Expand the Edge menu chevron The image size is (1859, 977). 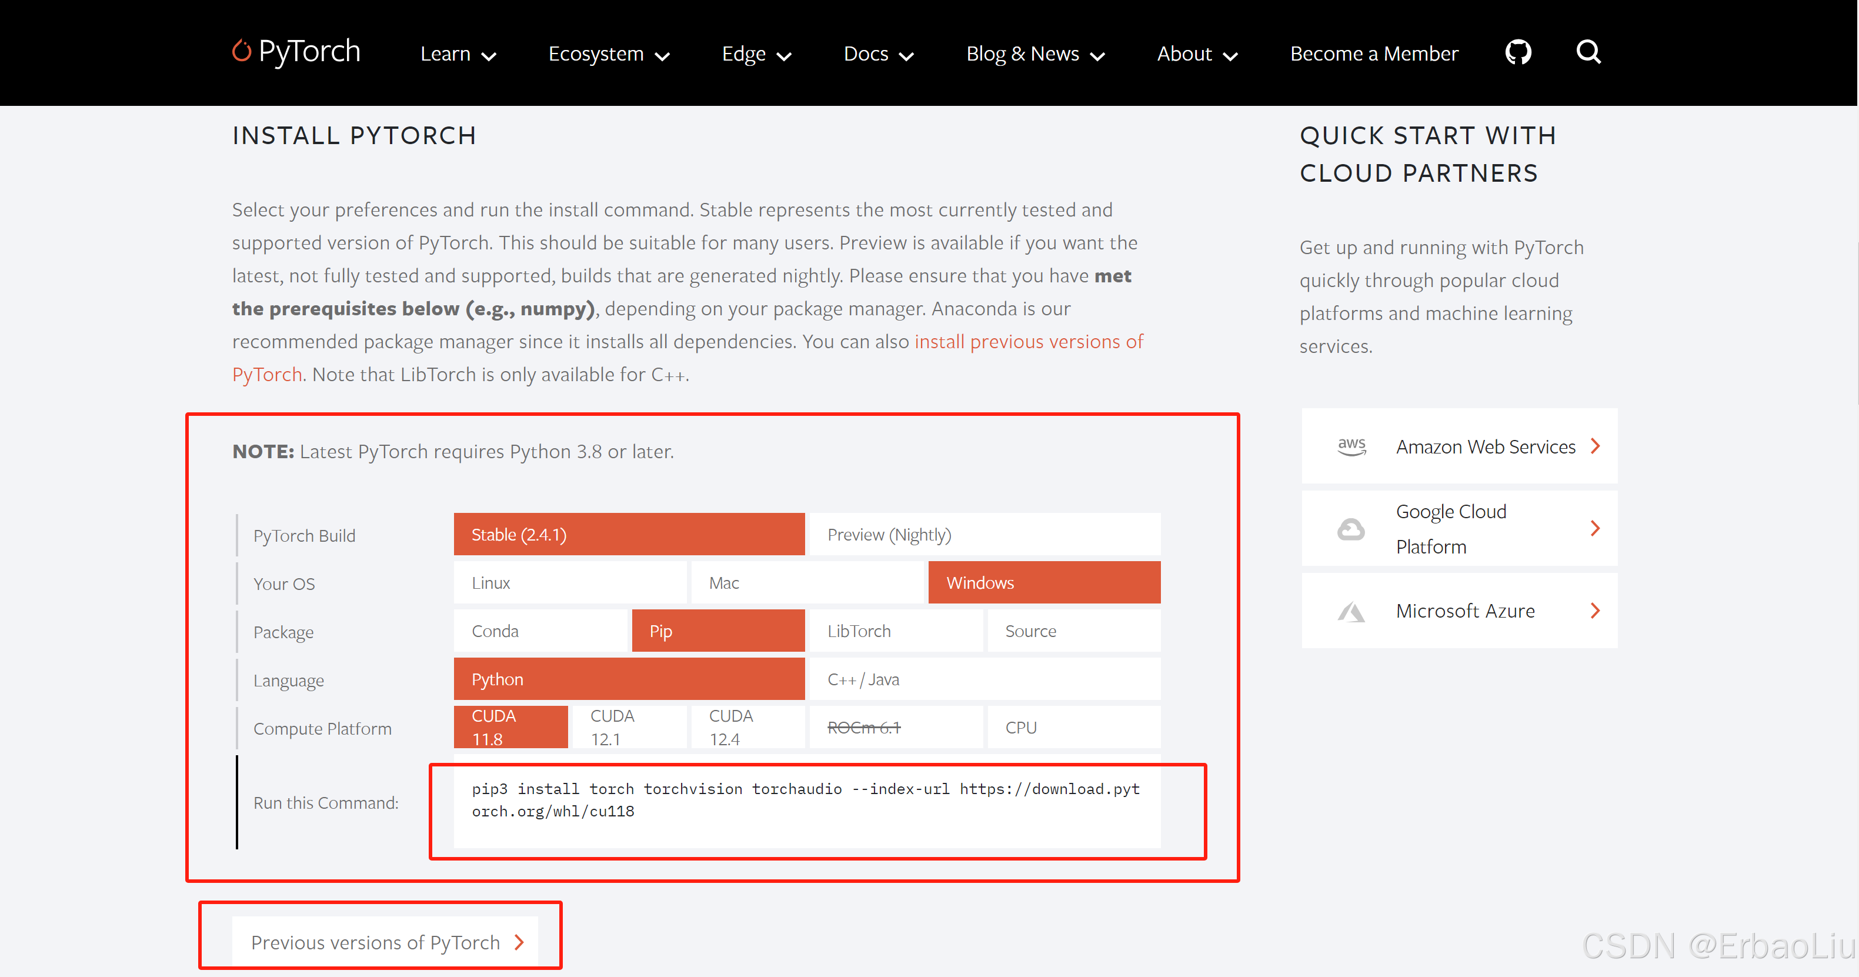[x=785, y=56]
